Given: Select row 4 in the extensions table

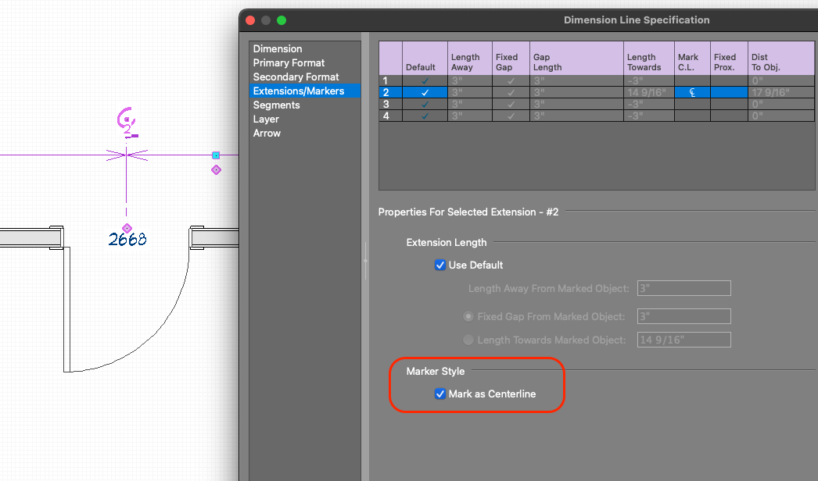Looking at the screenshot, I should [x=385, y=116].
